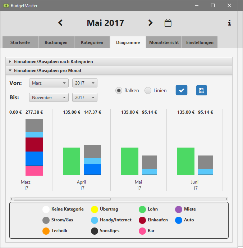Open the calendar date picker icon
The image size is (243, 248).
(168, 23)
